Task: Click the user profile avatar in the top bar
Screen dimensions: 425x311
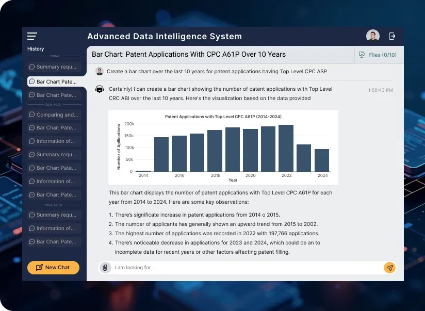Action: pyautogui.click(x=372, y=36)
